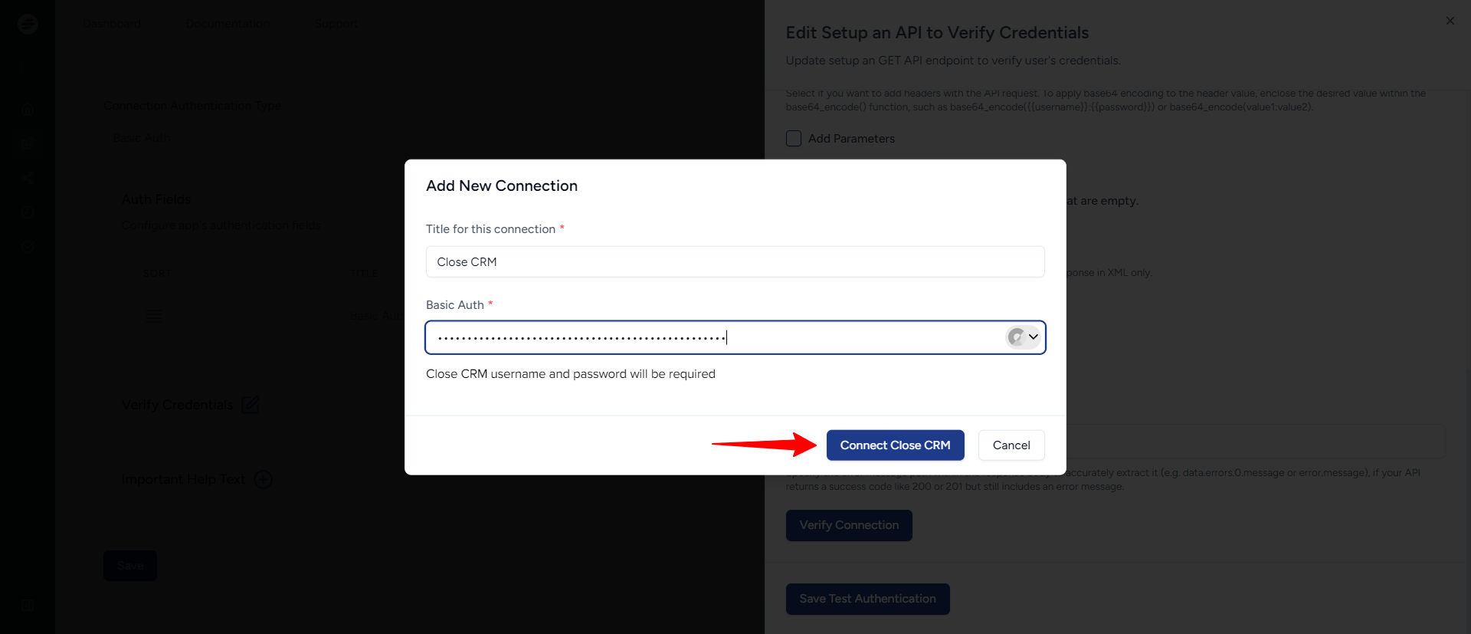Click the Verify Connection button
Viewport: 1471px width, 634px height.
849,525
